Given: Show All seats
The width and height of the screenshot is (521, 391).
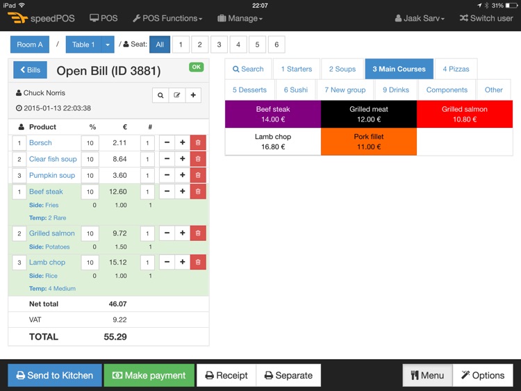Looking at the screenshot, I should (160, 44).
